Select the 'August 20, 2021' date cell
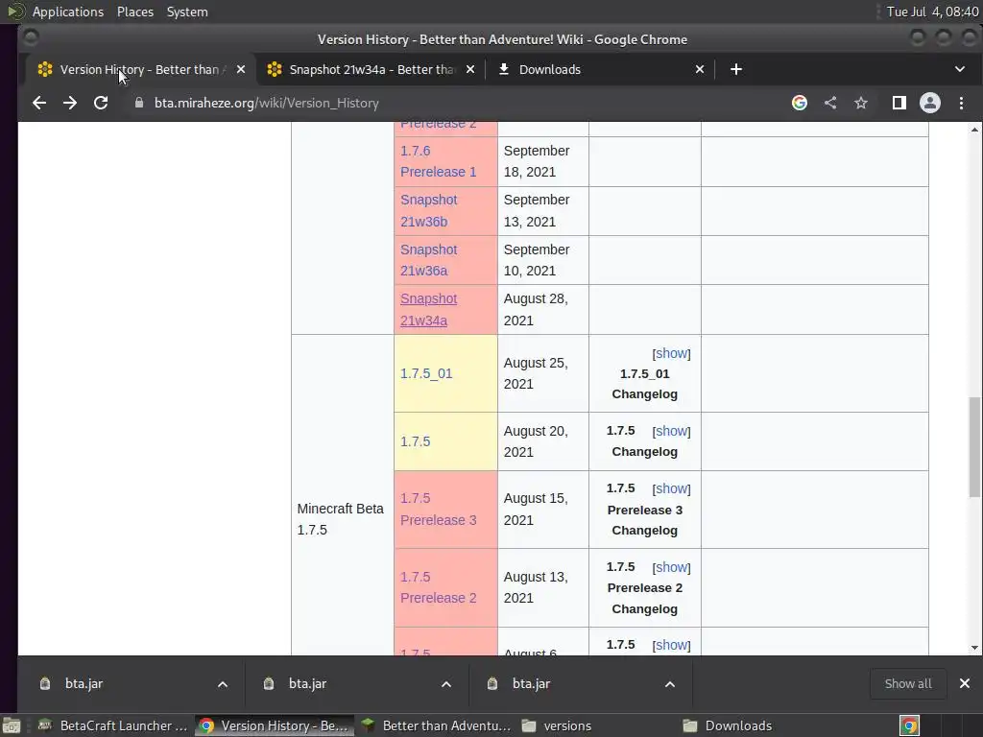 (543, 441)
